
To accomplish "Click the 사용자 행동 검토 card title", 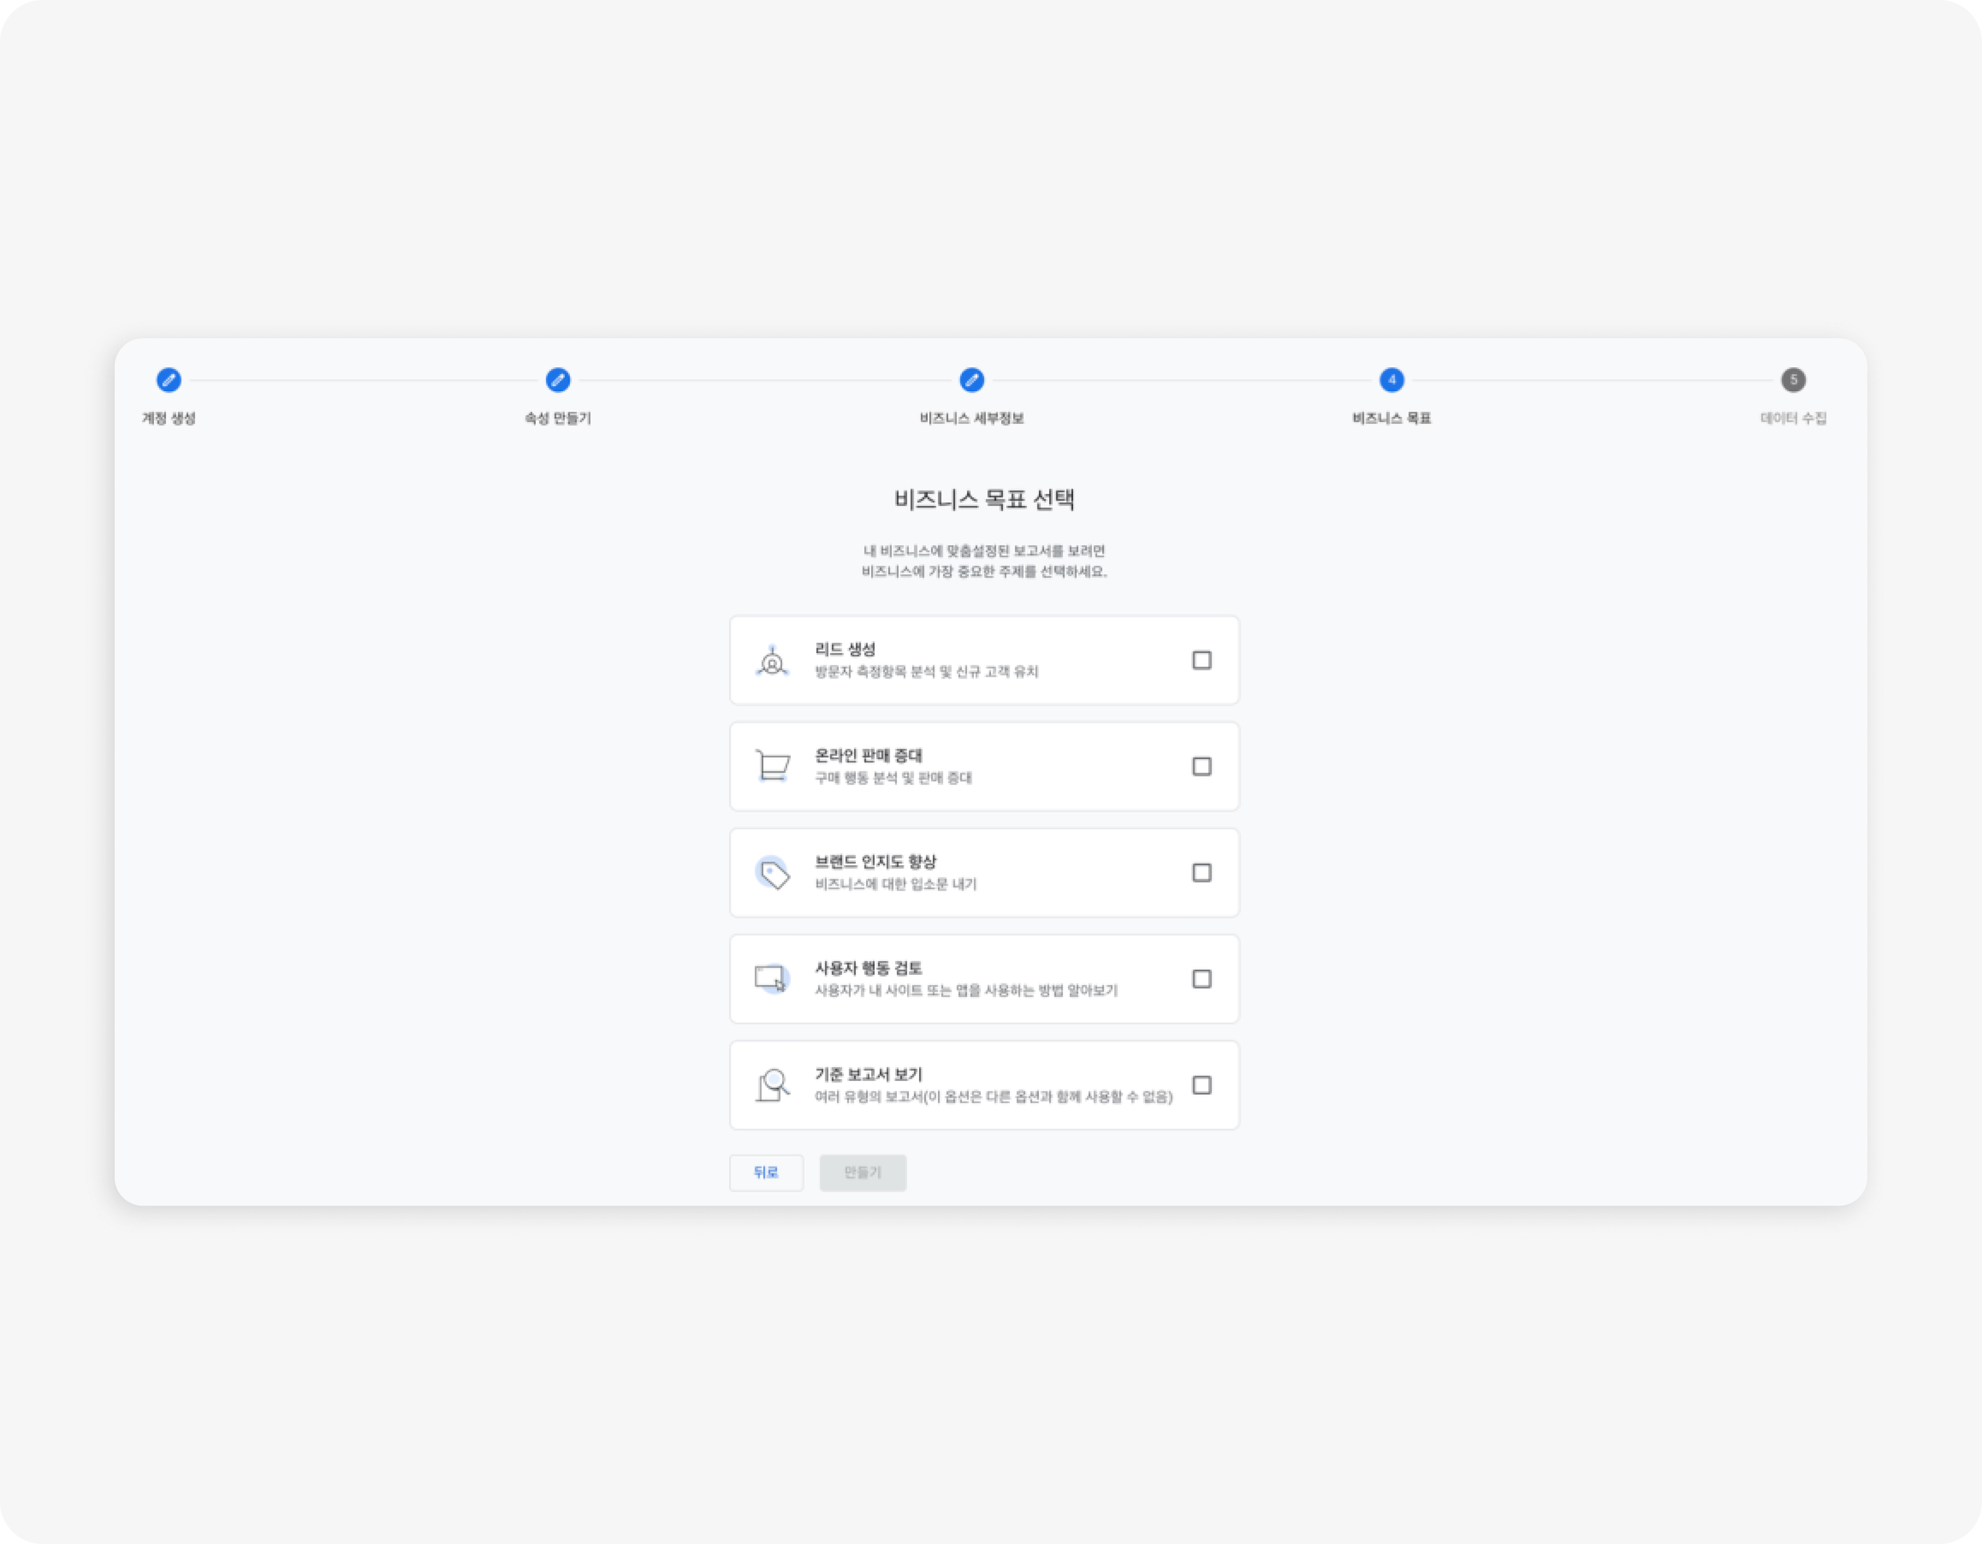I will pos(869,968).
